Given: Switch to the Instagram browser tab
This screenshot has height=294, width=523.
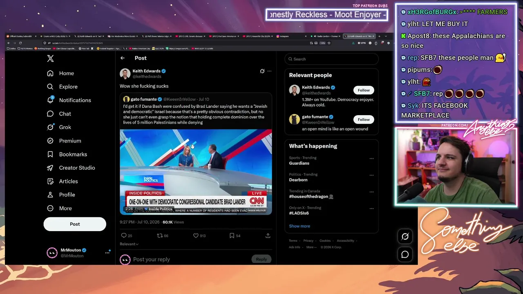Looking at the screenshot, I should pyautogui.click(x=292, y=36).
